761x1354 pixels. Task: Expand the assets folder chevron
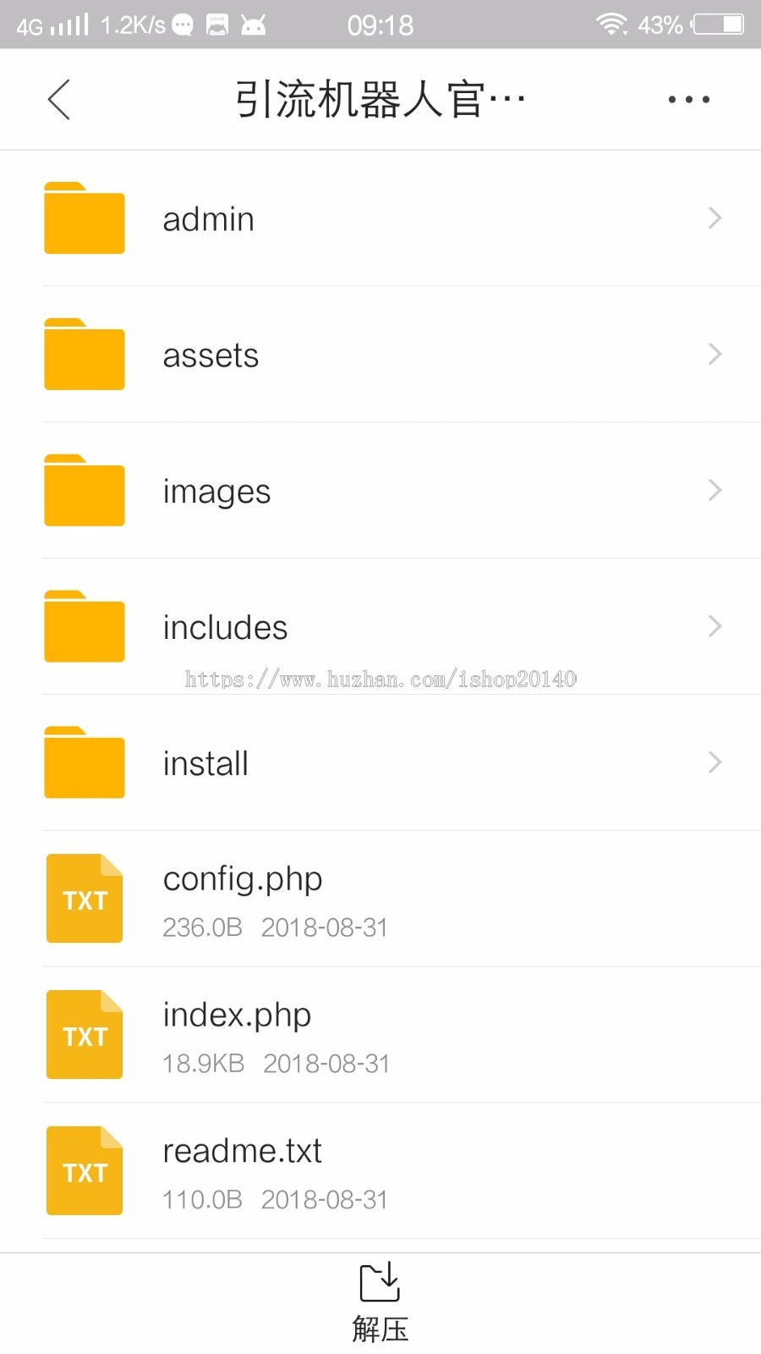[714, 355]
